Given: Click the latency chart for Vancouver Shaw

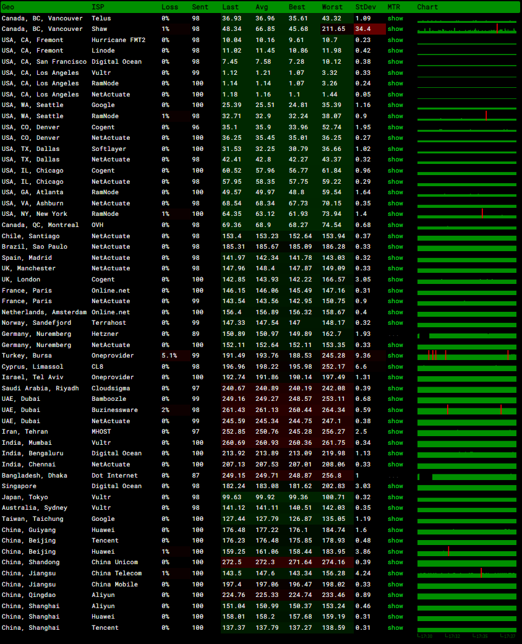Looking at the screenshot, I should click(x=467, y=29).
